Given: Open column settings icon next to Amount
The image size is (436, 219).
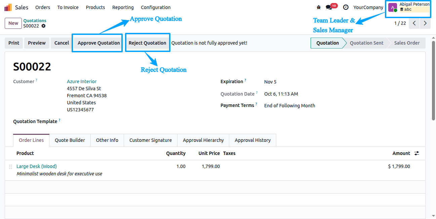Looking at the screenshot, I should tap(417, 153).
